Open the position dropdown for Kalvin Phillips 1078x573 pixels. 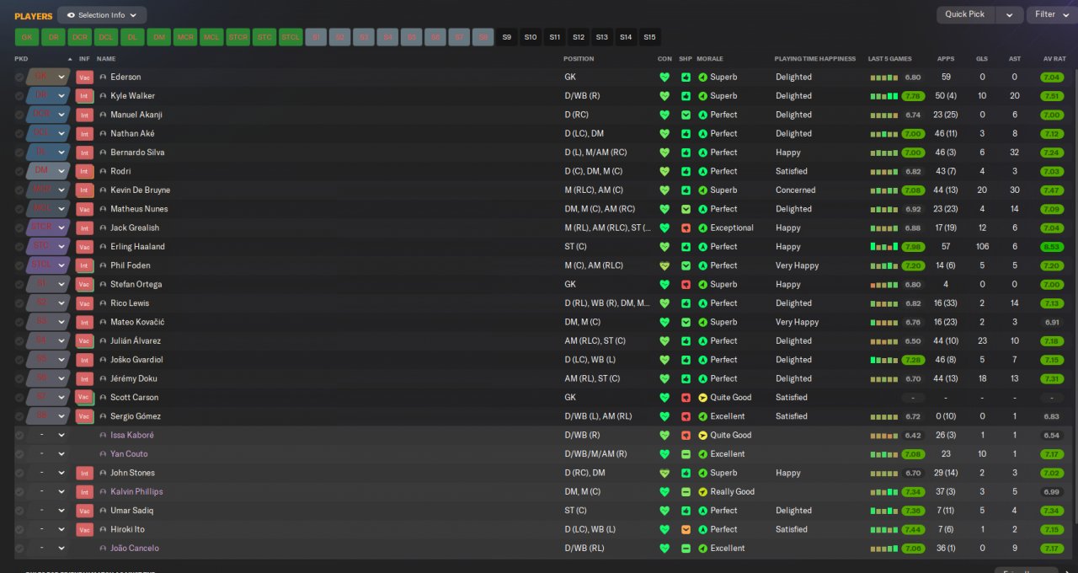coord(61,492)
